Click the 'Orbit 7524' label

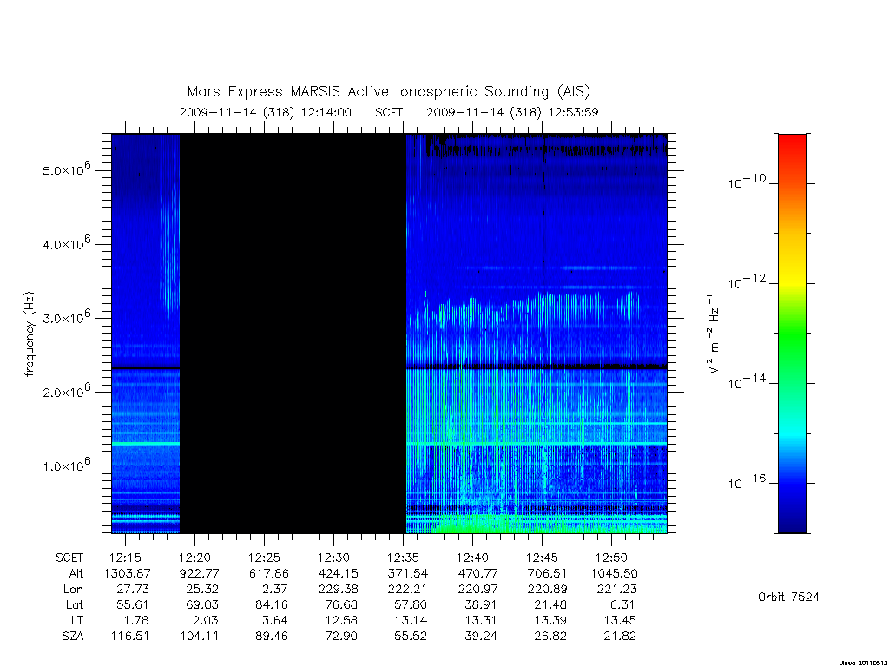point(788,597)
